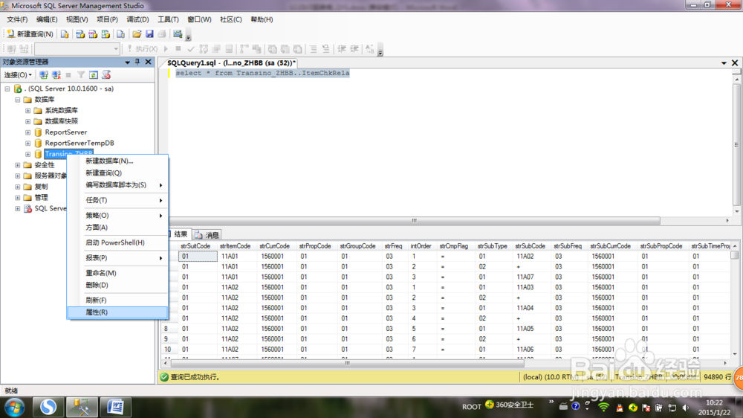Click the Filter funnel icon
Viewport: 743px width, 418px height.
click(x=81, y=75)
